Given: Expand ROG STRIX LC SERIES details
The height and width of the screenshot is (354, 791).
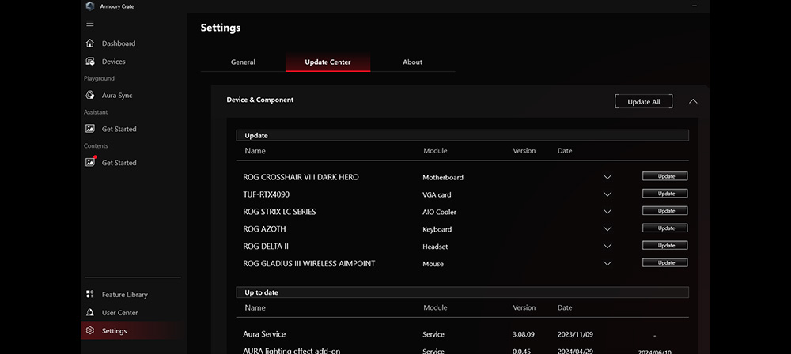Looking at the screenshot, I should click(607, 211).
